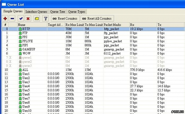The width and height of the screenshot is (185, 114).
Task: Click the ftp_packet packet mark cell
Action: click(111, 33)
